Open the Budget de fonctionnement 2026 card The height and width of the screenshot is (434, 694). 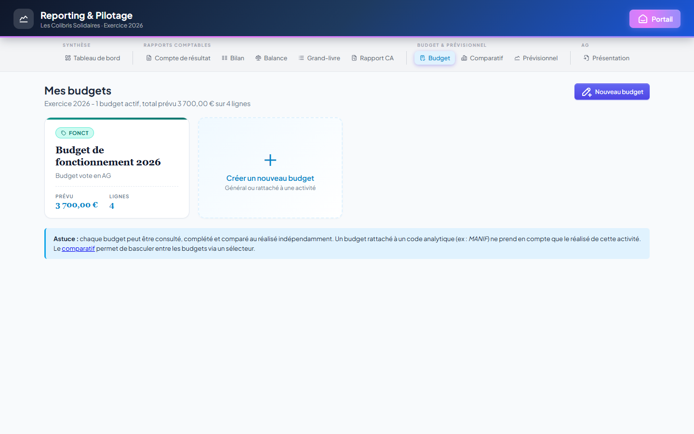(x=117, y=168)
